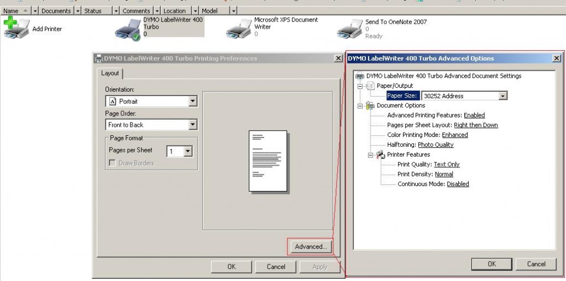566x281 pixels.
Task: Close the Advanced Options dialog
Action: coord(557,59)
